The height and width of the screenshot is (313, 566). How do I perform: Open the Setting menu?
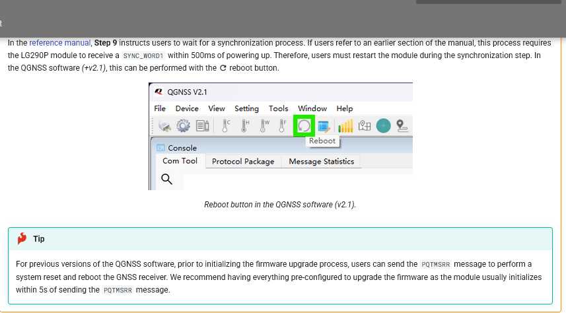pyautogui.click(x=246, y=108)
